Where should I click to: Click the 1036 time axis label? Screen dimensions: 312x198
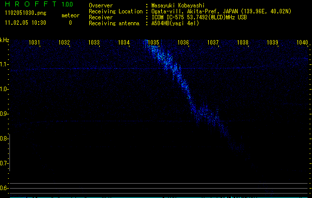point(183,42)
